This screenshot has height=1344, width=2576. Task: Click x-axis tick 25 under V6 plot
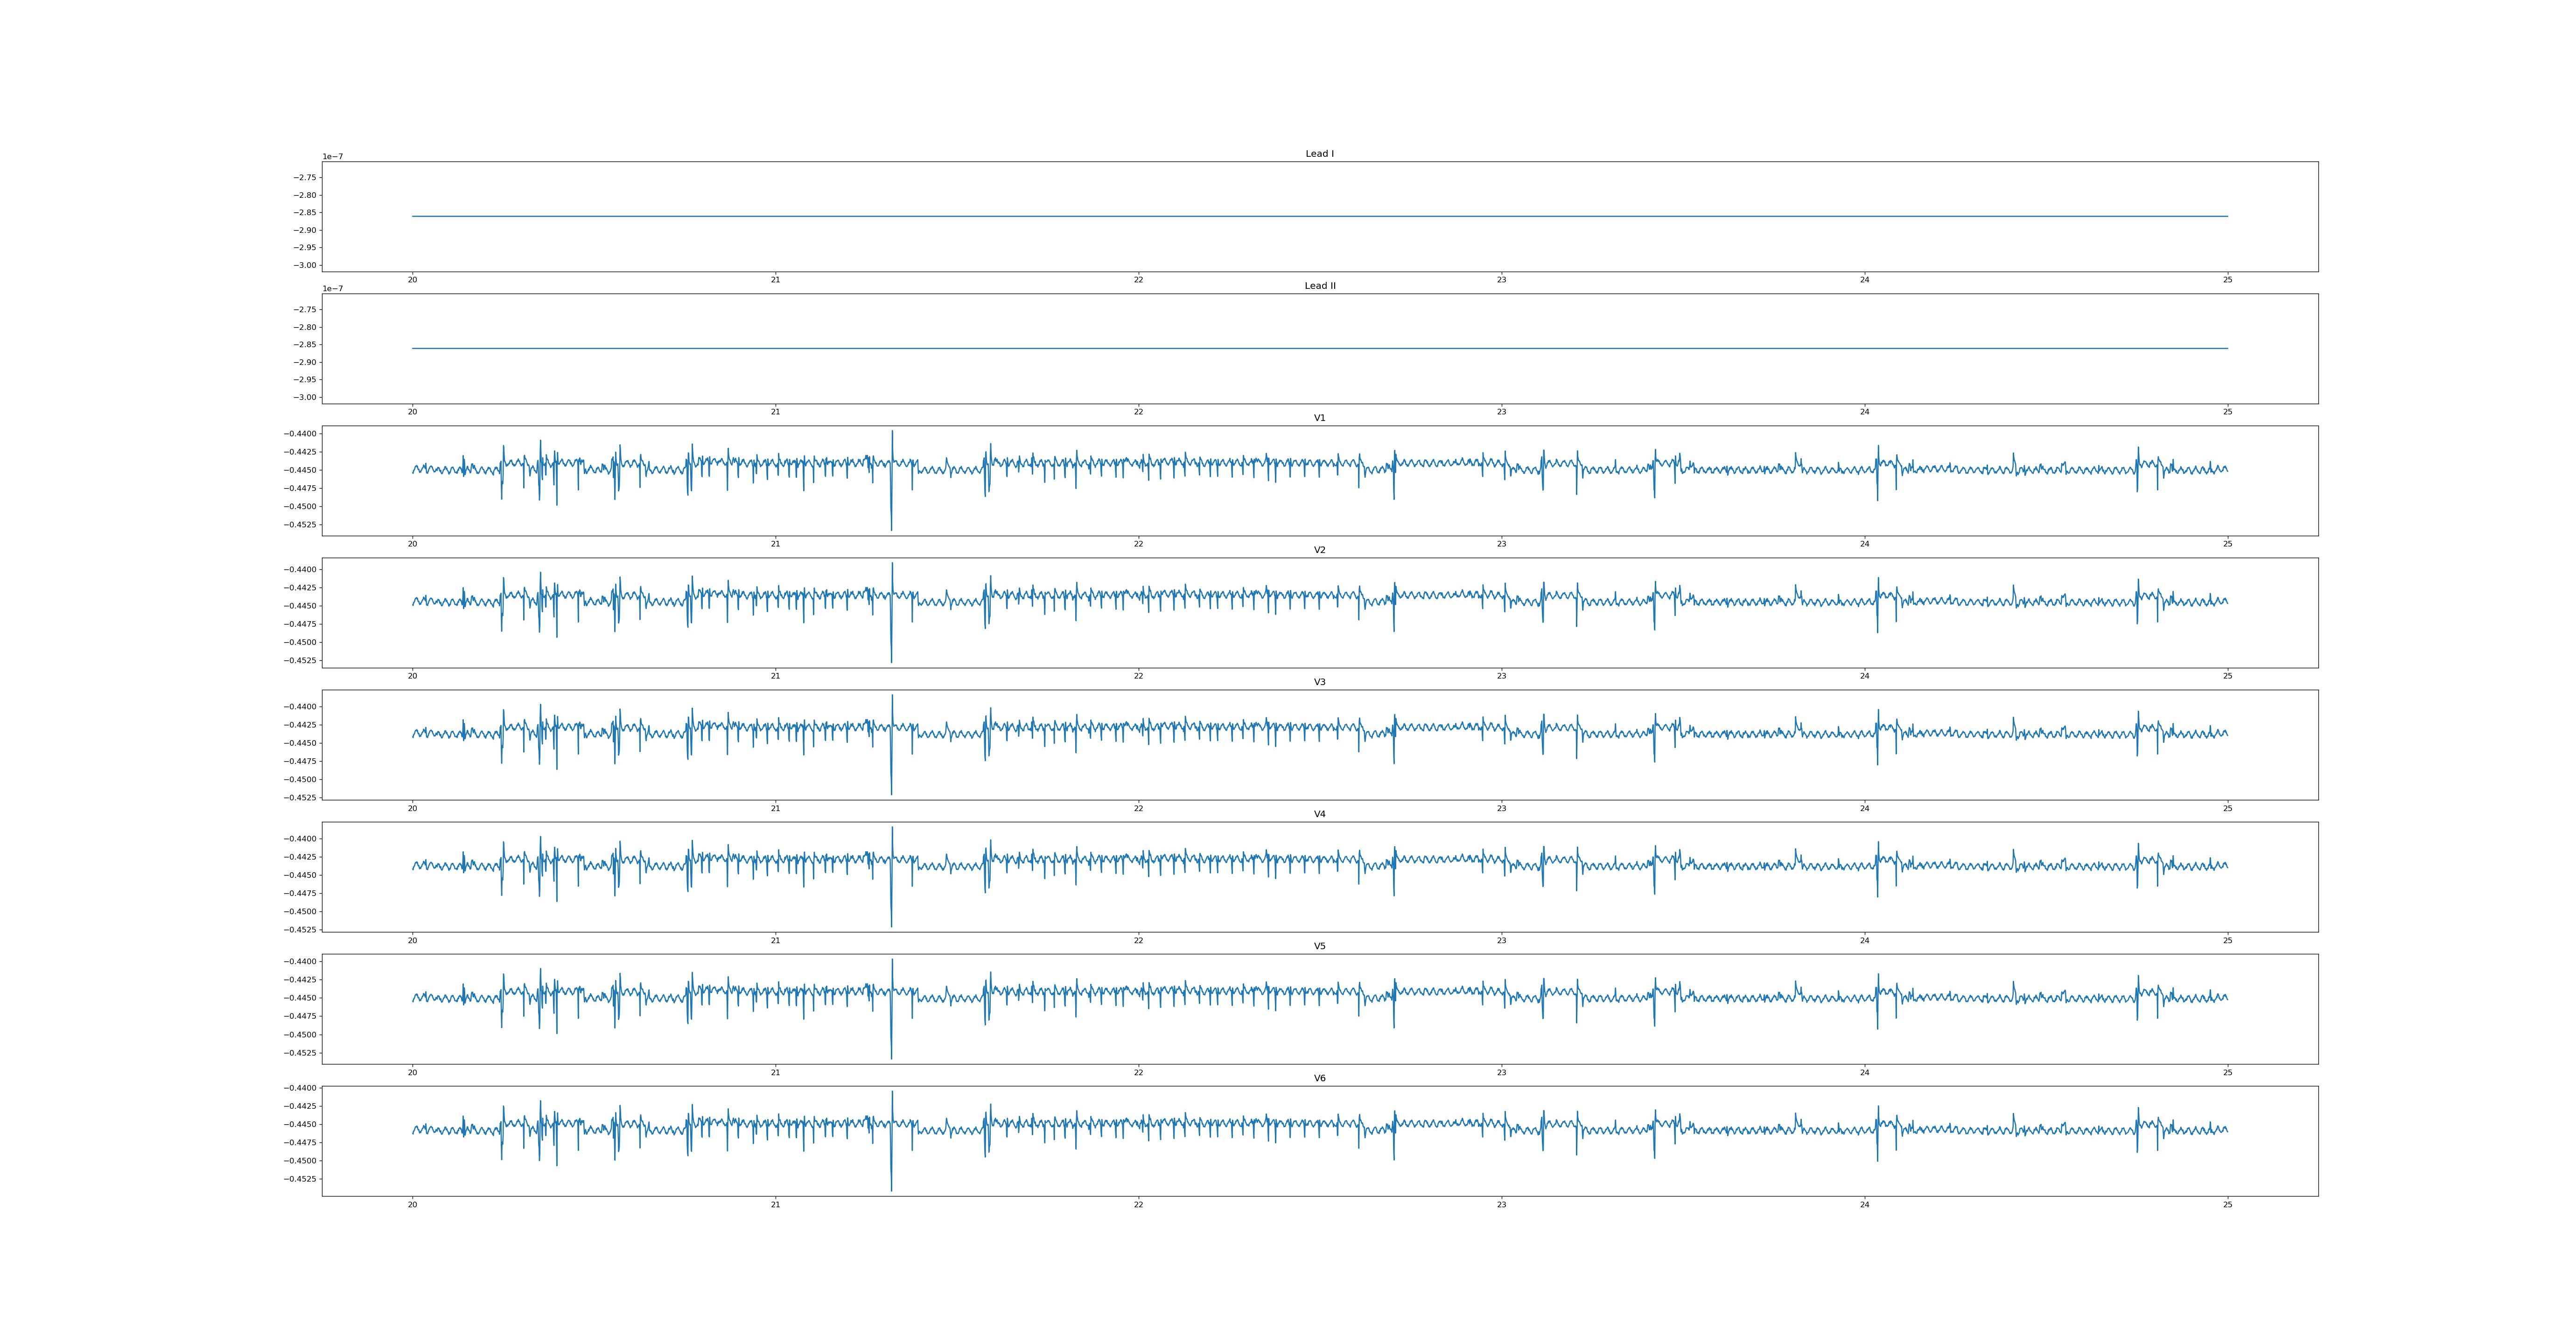tap(2227, 1204)
